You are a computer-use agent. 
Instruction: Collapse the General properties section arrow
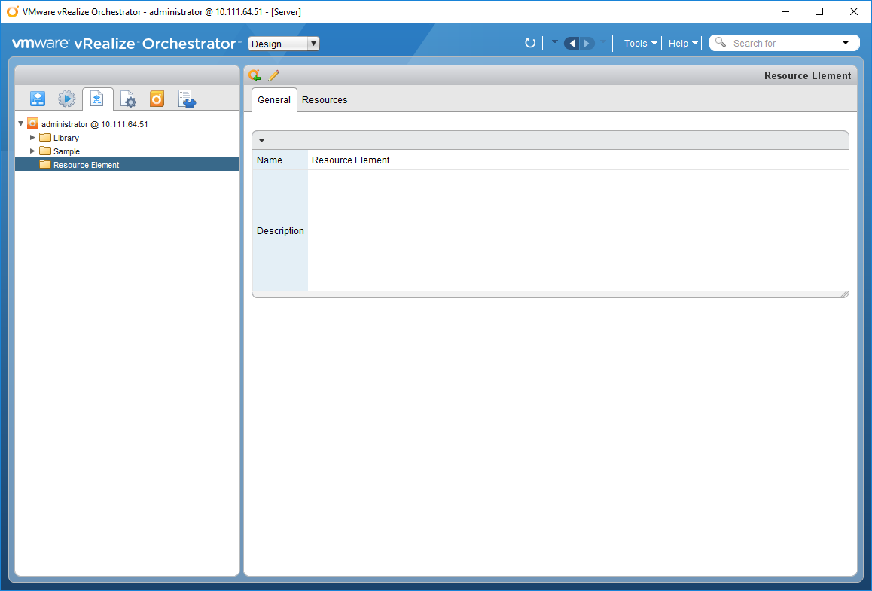click(261, 141)
